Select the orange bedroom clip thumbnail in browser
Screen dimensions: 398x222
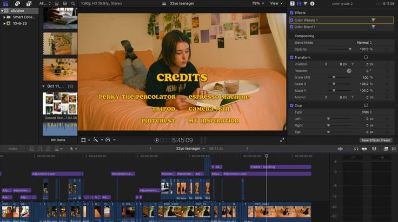click(x=60, y=70)
